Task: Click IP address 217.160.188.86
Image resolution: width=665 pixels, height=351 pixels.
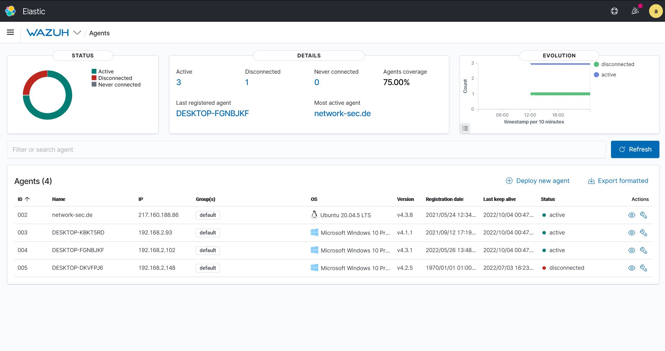Action: point(158,215)
